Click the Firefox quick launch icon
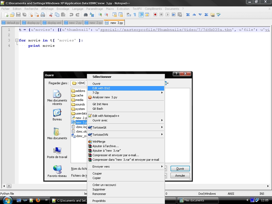 pyautogui.click(x=38, y=200)
